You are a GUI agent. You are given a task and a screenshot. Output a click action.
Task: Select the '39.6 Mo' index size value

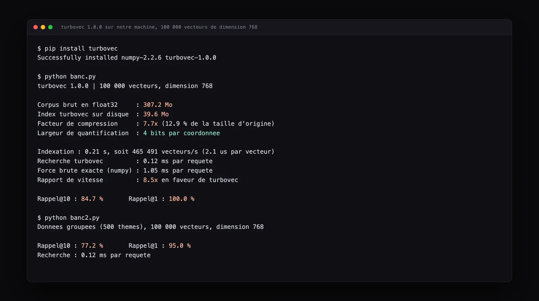156,114
